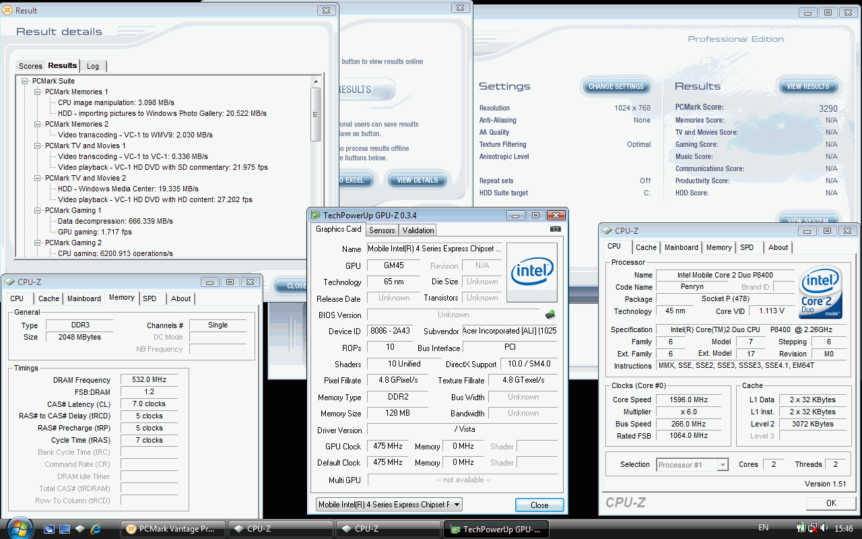
Task: Collapse the PCMark Memories 1 node
Action: pyautogui.click(x=38, y=92)
